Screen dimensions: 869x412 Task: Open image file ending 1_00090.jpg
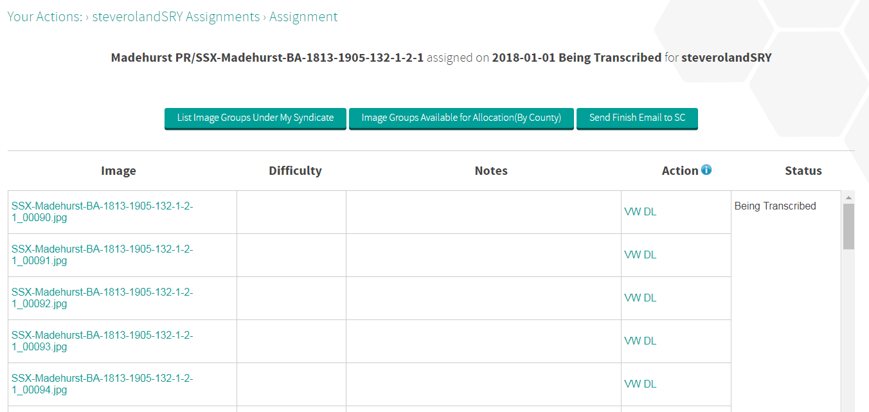pyautogui.click(x=102, y=212)
